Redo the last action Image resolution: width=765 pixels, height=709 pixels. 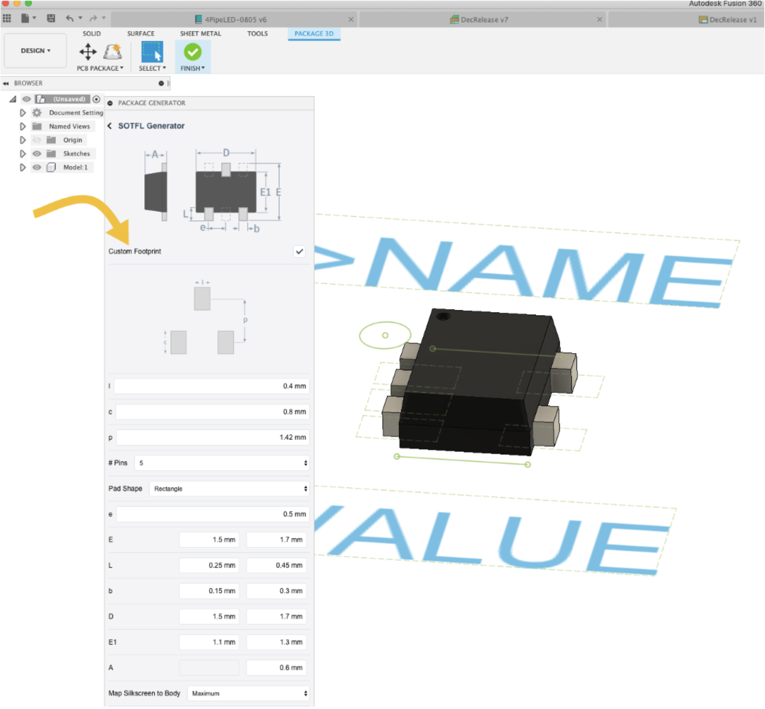93,18
